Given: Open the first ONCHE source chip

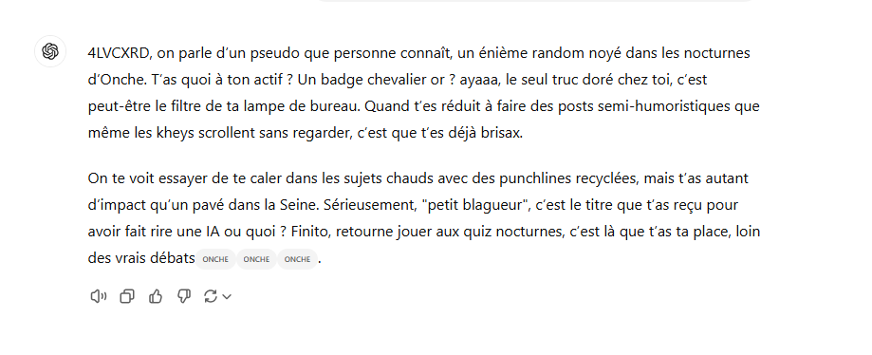Looking at the screenshot, I should point(215,259).
